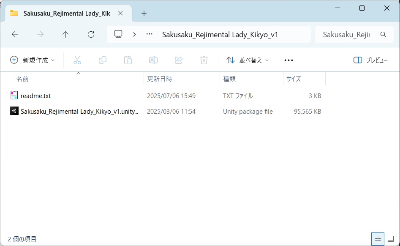Close the Sakusaku_Rejimental Lady_Kik tab
Screen dimensions: 400x246
click(120, 13)
